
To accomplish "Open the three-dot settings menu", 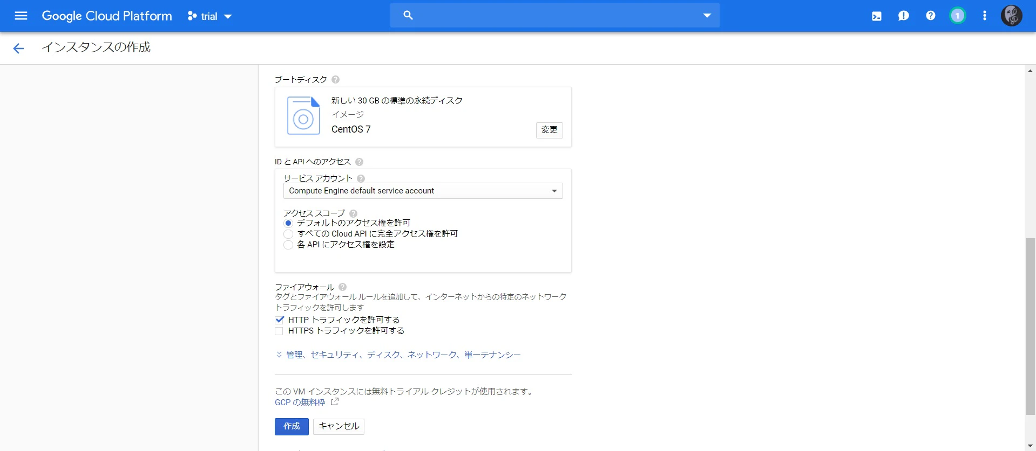I will 985,16.
